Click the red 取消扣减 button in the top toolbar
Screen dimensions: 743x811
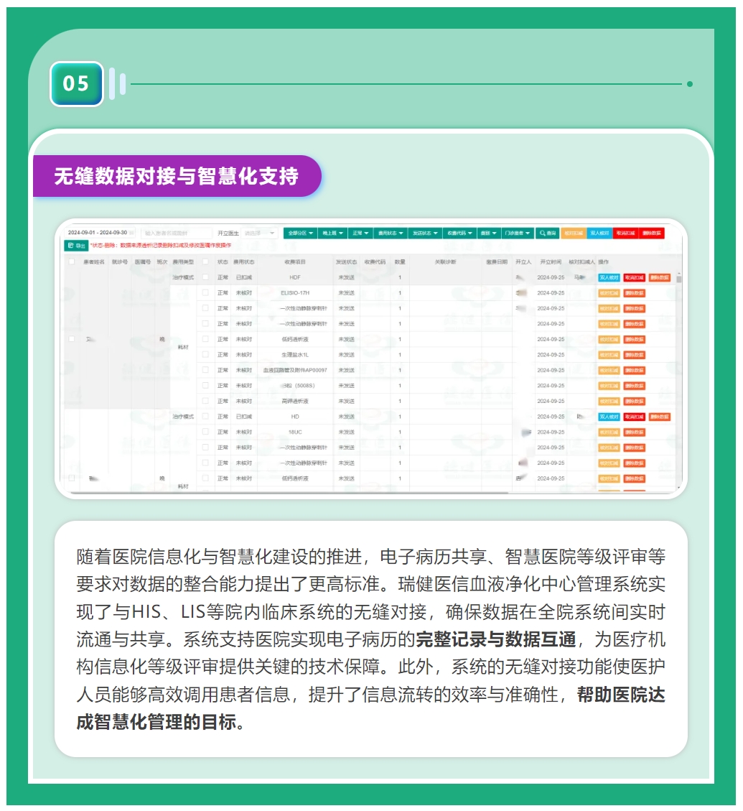click(626, 233)
